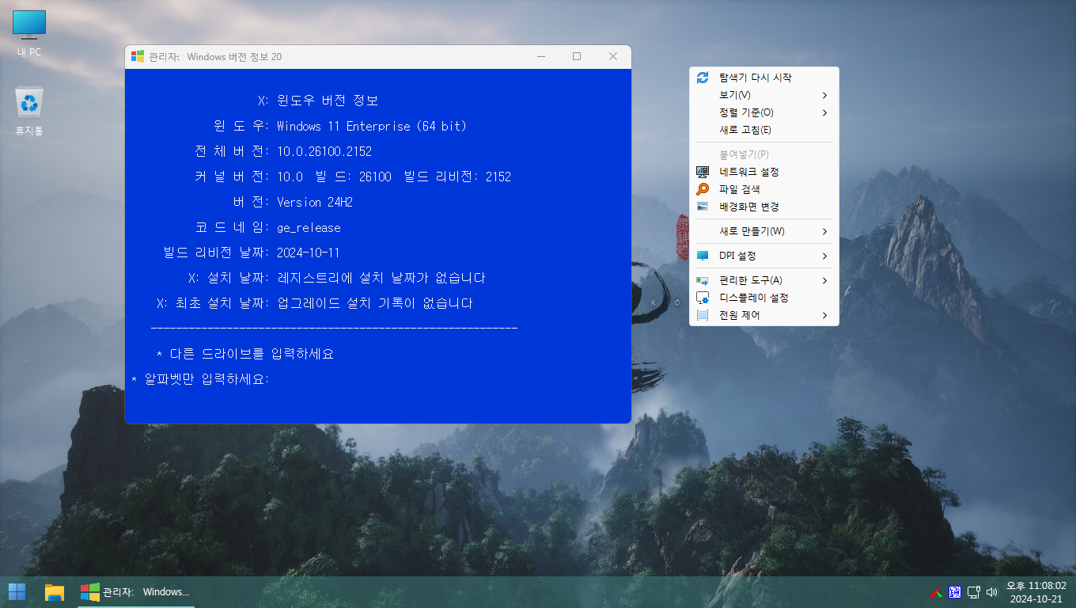Open the 내 PC desktop icon
The image size is (1076, 608).
pos(29,33)
